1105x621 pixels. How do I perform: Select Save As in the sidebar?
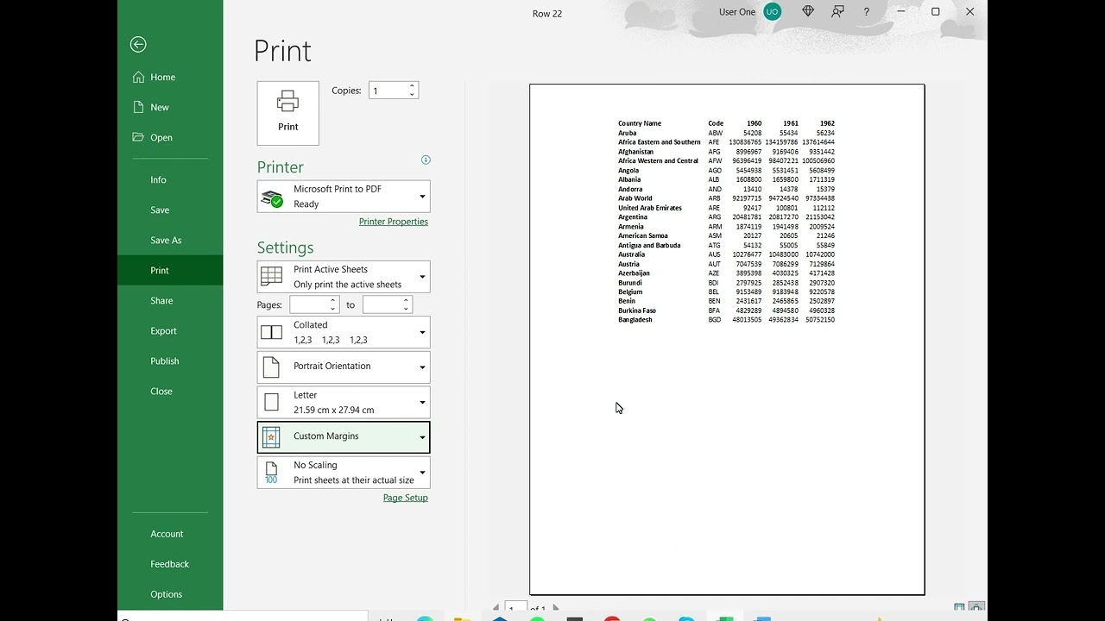[x=166, y=241]
